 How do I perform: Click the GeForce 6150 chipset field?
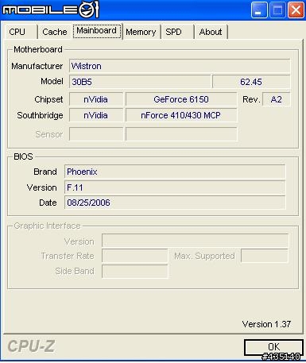point(181,99)
